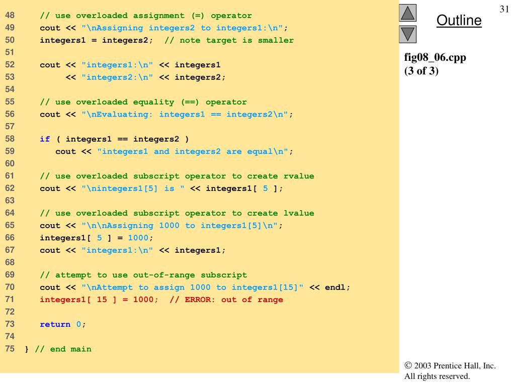
Task: Click 'integers1 = integers2;' on line 50
Action: point(96,40)
